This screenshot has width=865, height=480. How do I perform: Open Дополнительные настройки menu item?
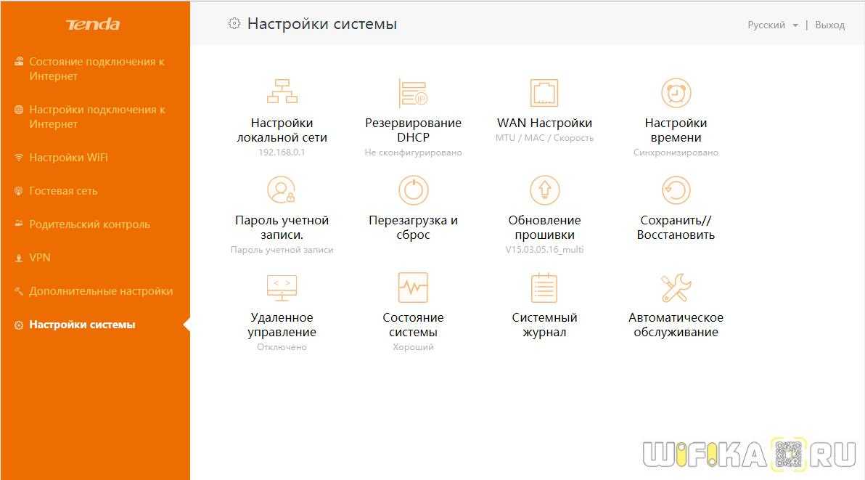click(101, 290)
